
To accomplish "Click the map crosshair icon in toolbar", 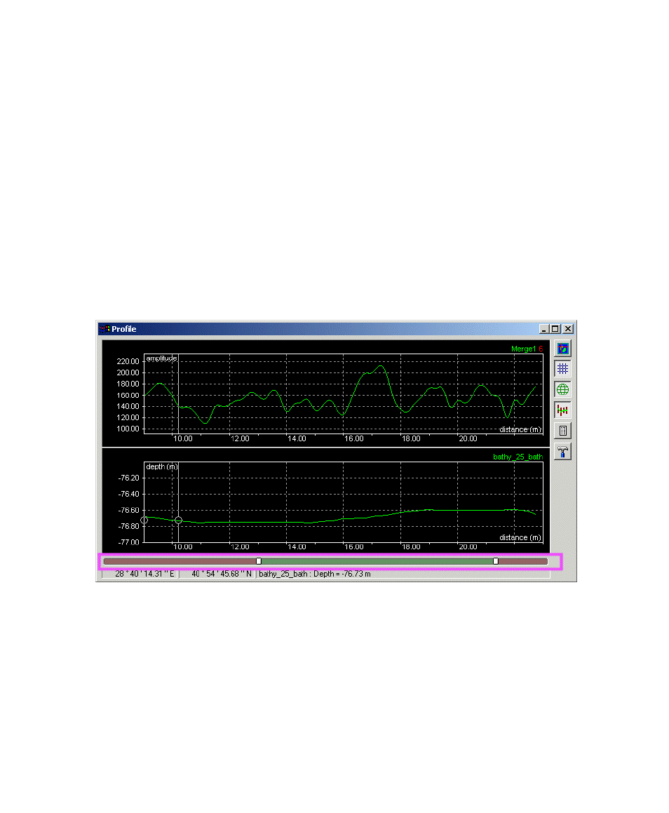I will pos(562,349).
